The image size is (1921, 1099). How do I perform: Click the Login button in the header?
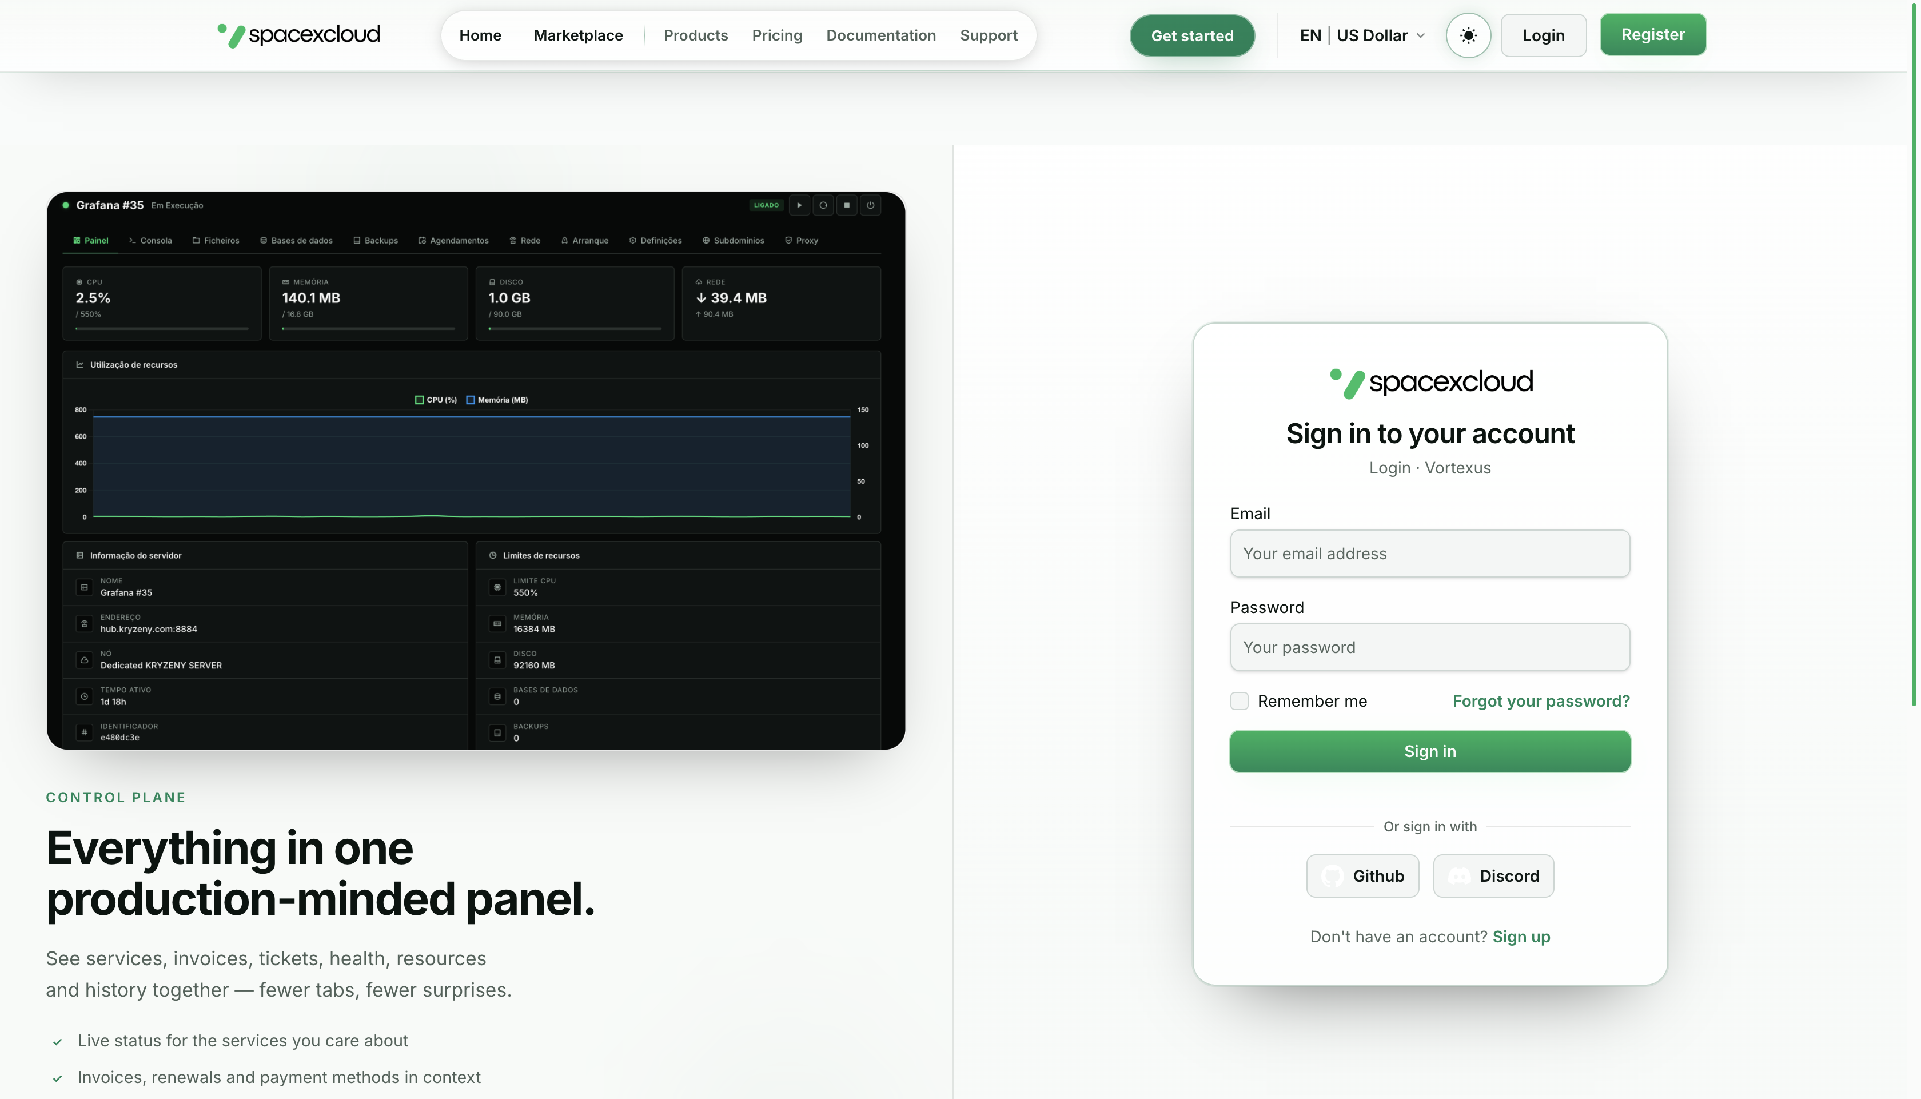coord(1543,35)
